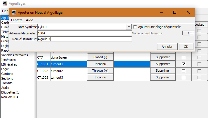208x118 pixels.
Task: Open the Fenêtre menu
Action: (x=17, y=20)
